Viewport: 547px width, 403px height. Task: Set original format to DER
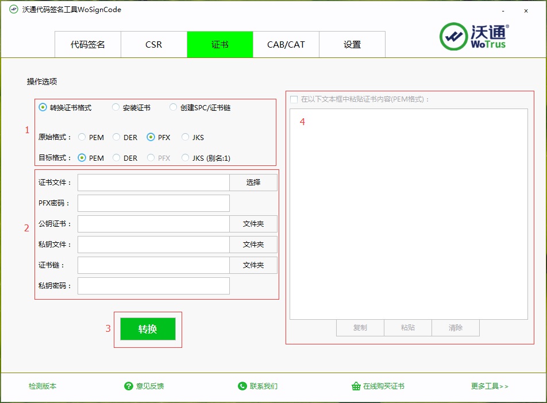117,137
